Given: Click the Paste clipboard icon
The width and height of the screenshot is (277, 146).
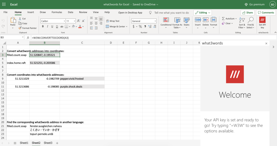Looking at the screenshot, I should point(13,20).
